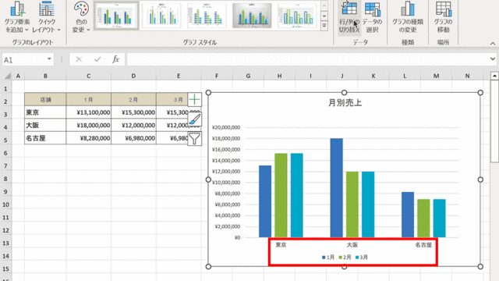This screenshot has width=499, height=281.
Task: Open the Add Chart Element (グラフ要素を追加) menu
Action: pyautogui.click(x=17, y=17)
